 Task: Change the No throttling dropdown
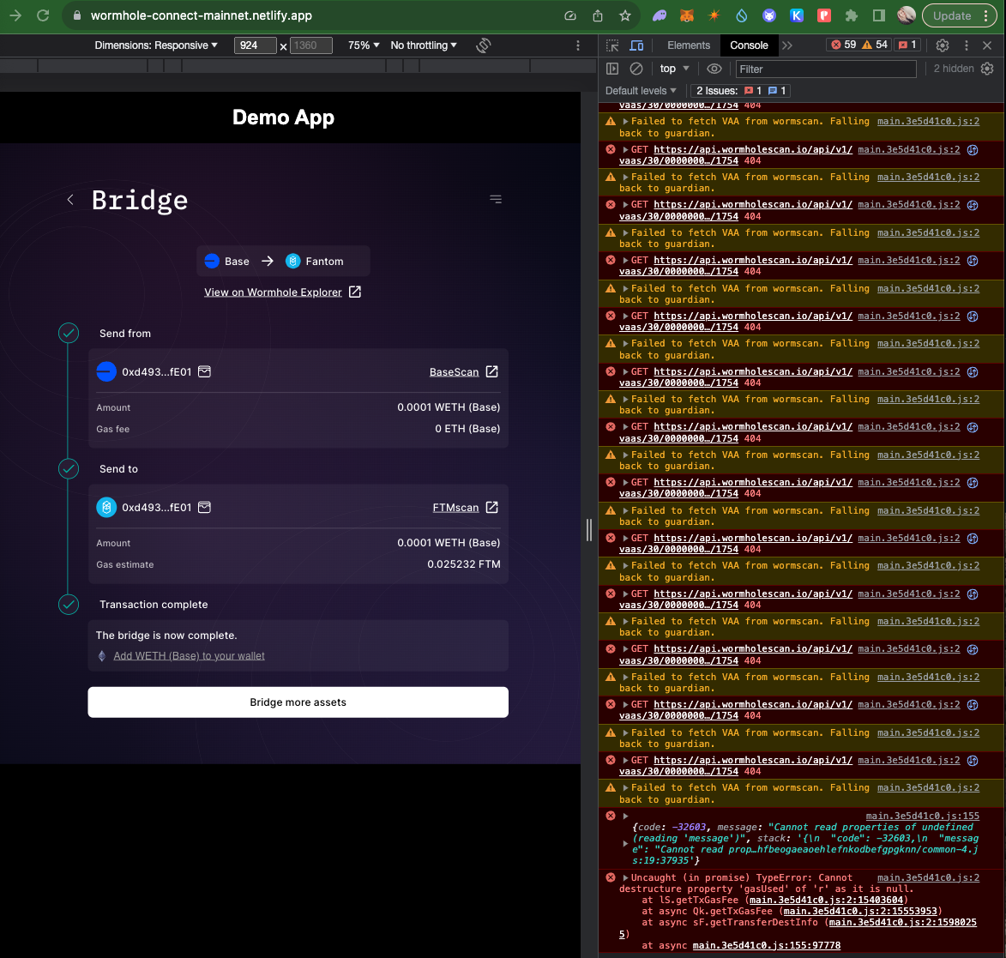424,45
